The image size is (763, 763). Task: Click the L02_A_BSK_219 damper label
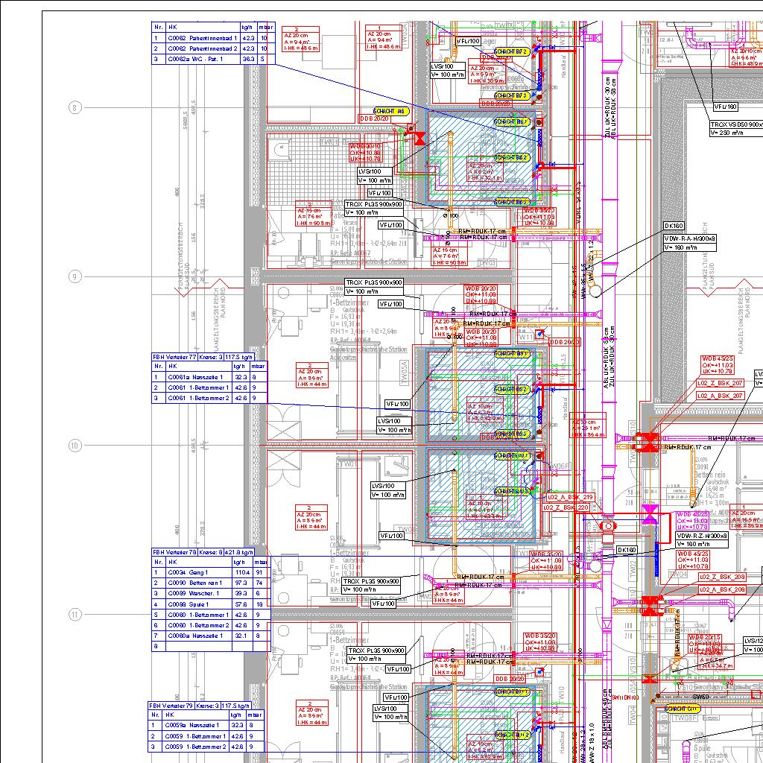[570, 497]
